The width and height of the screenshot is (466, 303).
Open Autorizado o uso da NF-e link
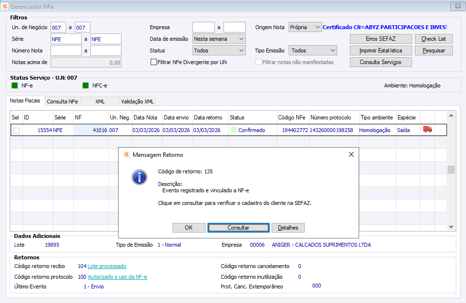point(117,277)
